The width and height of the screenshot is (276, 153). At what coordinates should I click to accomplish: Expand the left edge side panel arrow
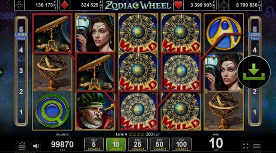click(x=1, y=72)
